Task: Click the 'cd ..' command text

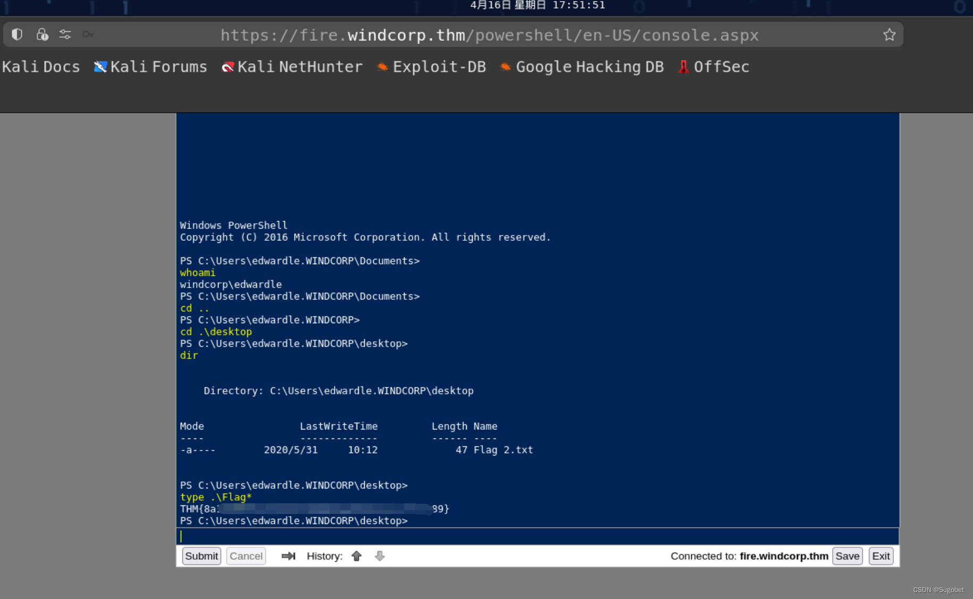Action: tap(195, 308)
